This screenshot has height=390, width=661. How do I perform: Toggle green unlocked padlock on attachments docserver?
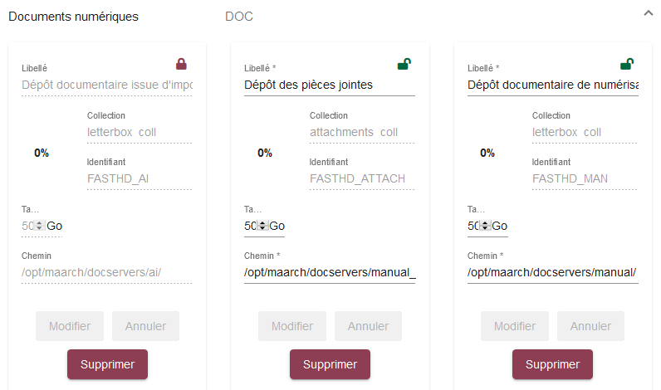pos(404,64)
